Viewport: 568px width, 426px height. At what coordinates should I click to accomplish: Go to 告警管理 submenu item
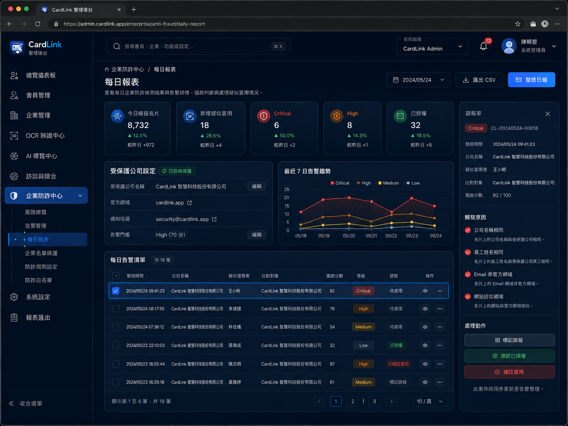click(x=36, y=226)
